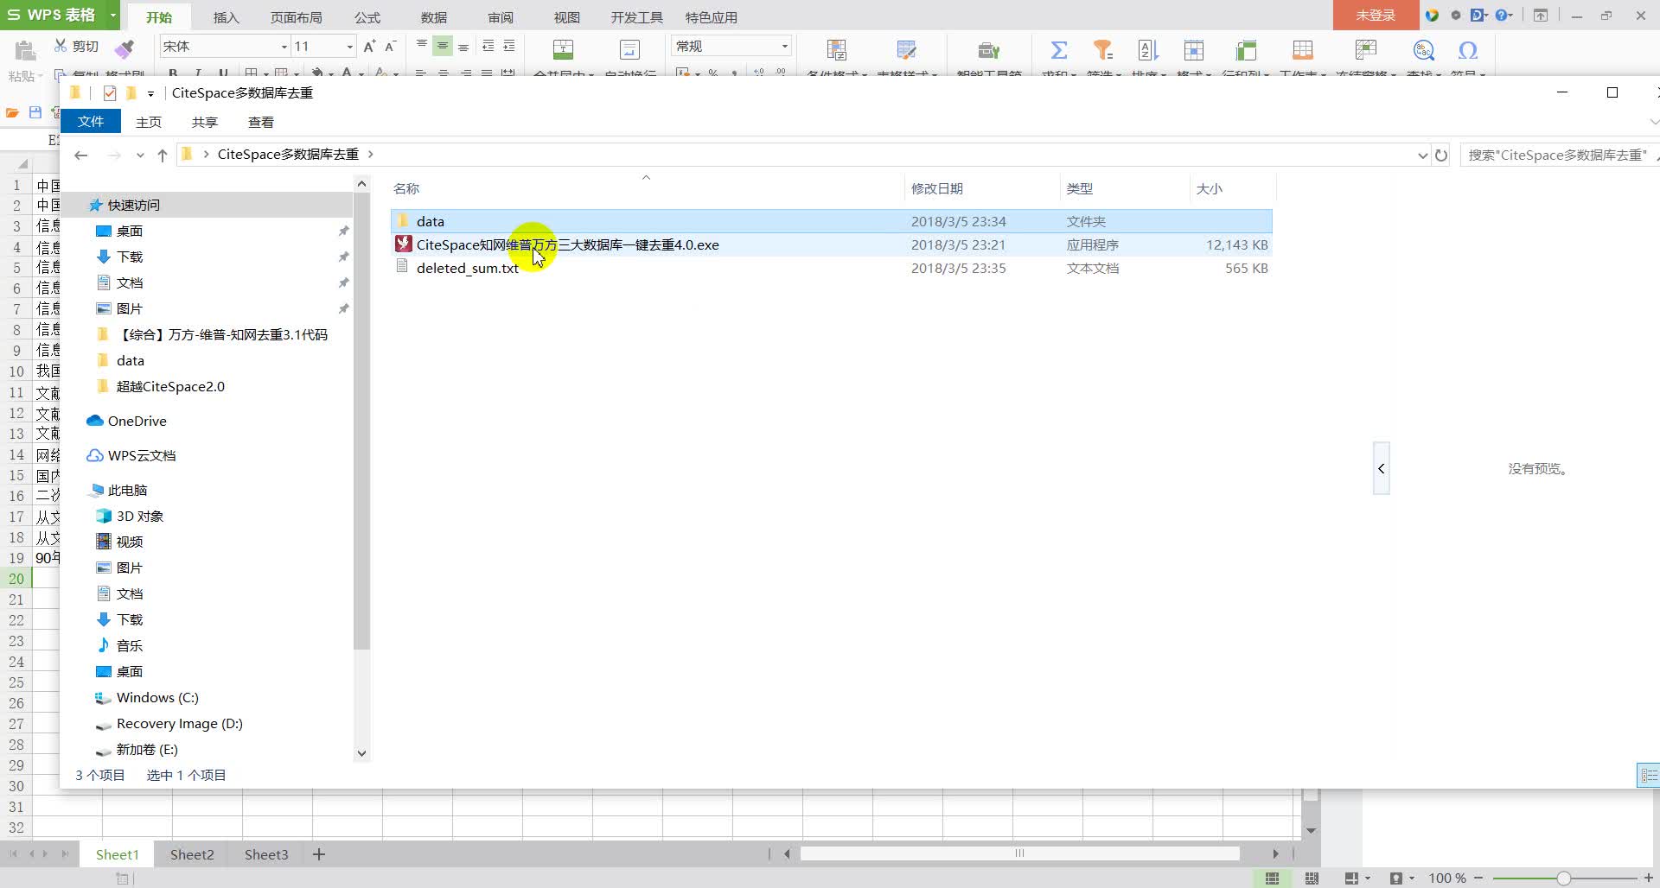1660x888 pixels.
Task: Click the cell Format icon
Action: click(x=1193, y=50)
